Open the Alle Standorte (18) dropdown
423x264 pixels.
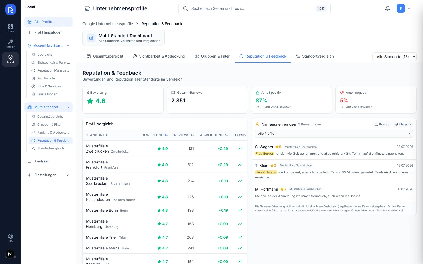(394, 56)
